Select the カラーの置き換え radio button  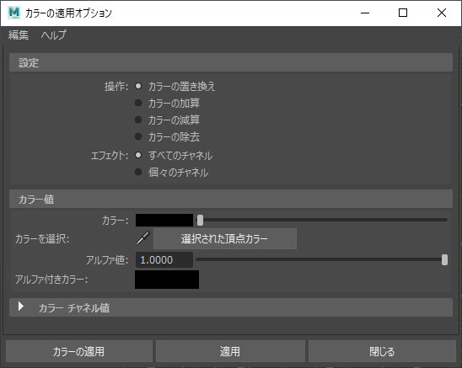click(x=138, y=86)
